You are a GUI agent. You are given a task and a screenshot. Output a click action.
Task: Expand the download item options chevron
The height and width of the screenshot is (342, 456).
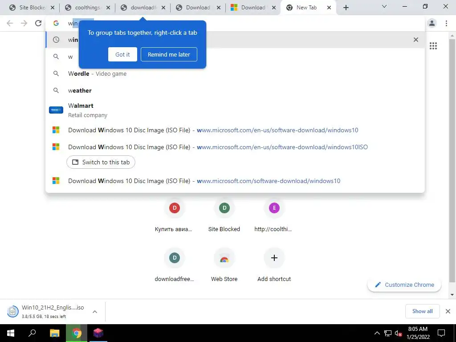(95, 311)
